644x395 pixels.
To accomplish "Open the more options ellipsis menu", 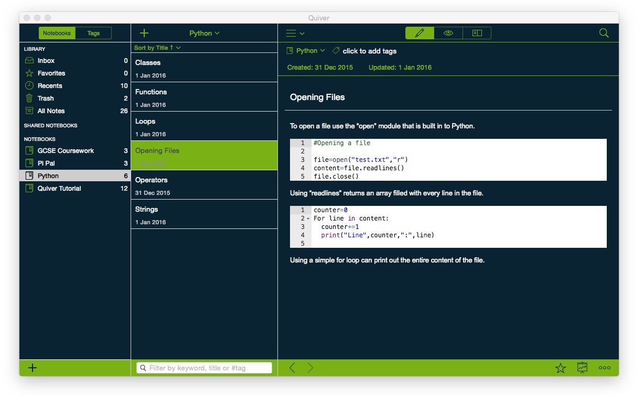I will pos(605,368).
